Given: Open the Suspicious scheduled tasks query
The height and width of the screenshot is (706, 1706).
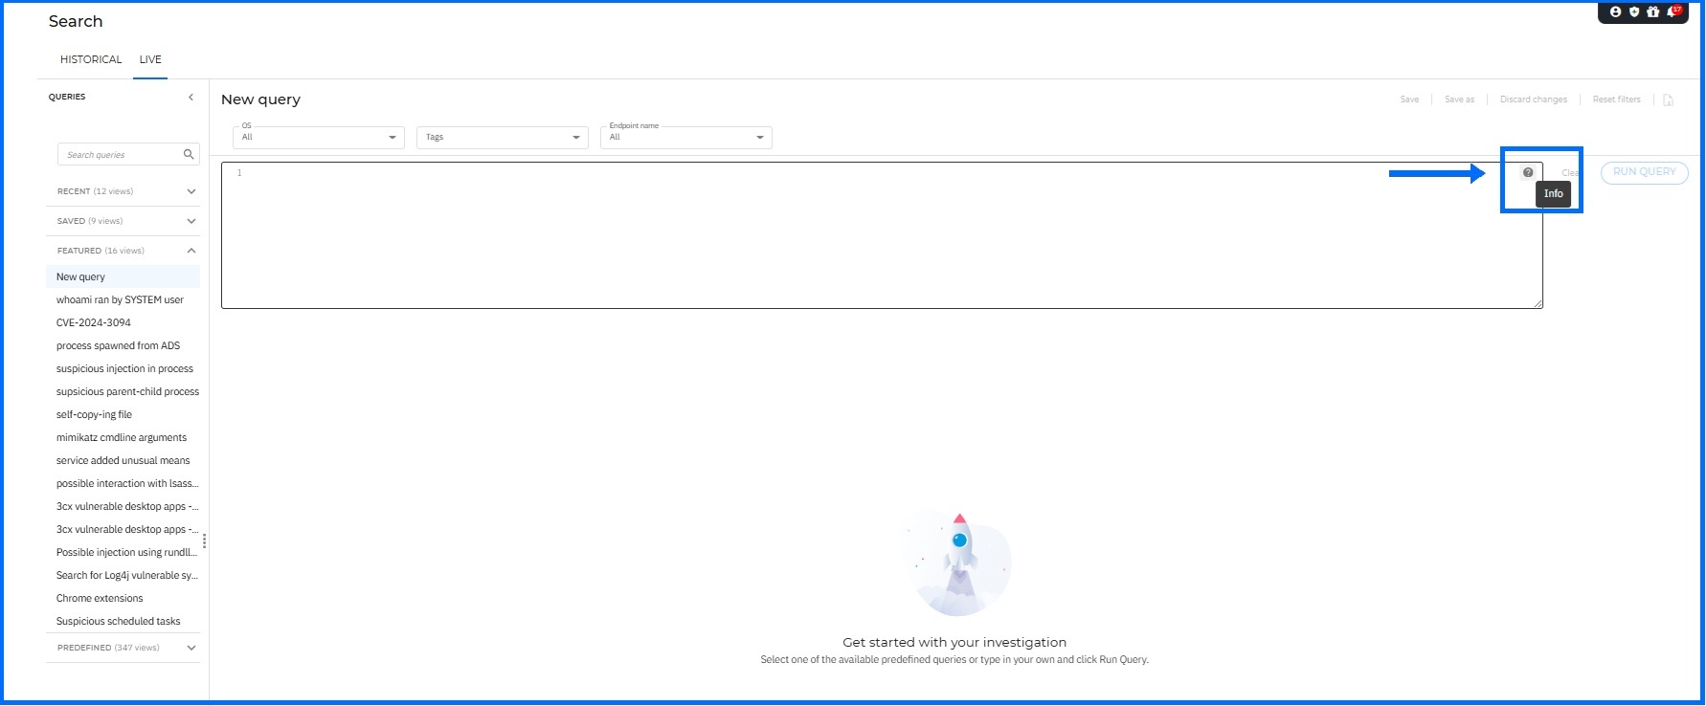Looking at the screenshot, I should 118,621.
